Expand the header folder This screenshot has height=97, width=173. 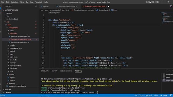tap(12, 45)
